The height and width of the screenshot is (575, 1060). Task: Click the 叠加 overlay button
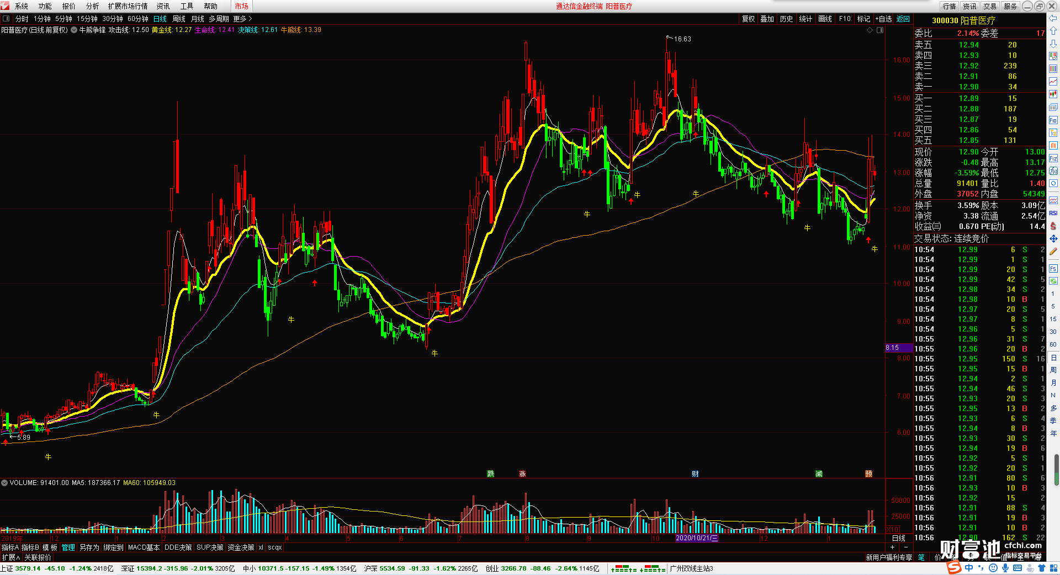767,19
